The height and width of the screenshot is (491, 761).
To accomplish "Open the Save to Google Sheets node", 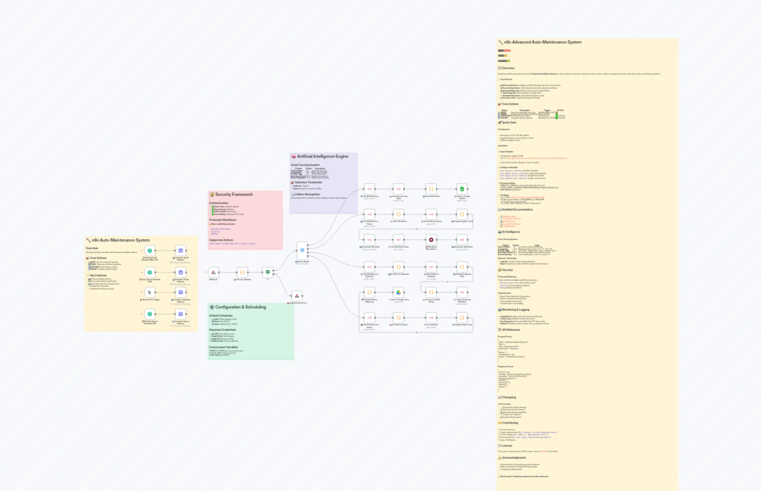I will pos(462,189).
